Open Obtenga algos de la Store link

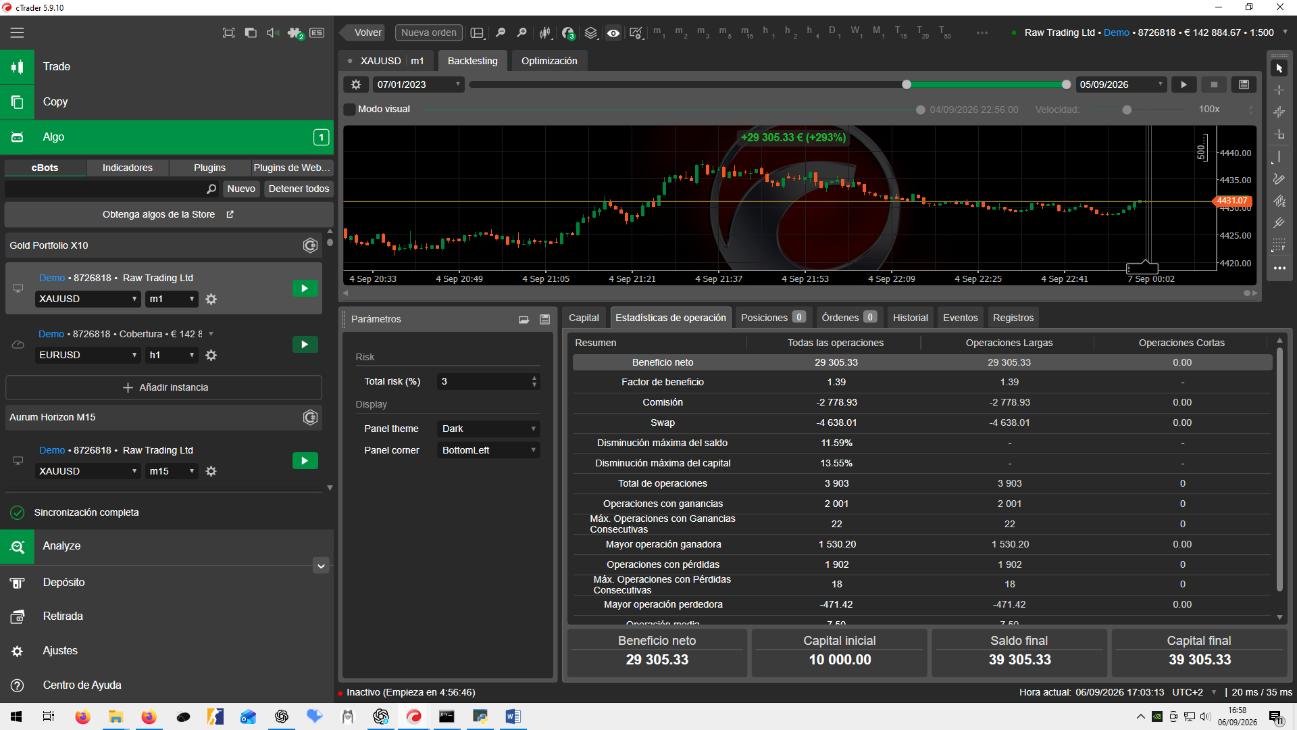click(168, 214)
